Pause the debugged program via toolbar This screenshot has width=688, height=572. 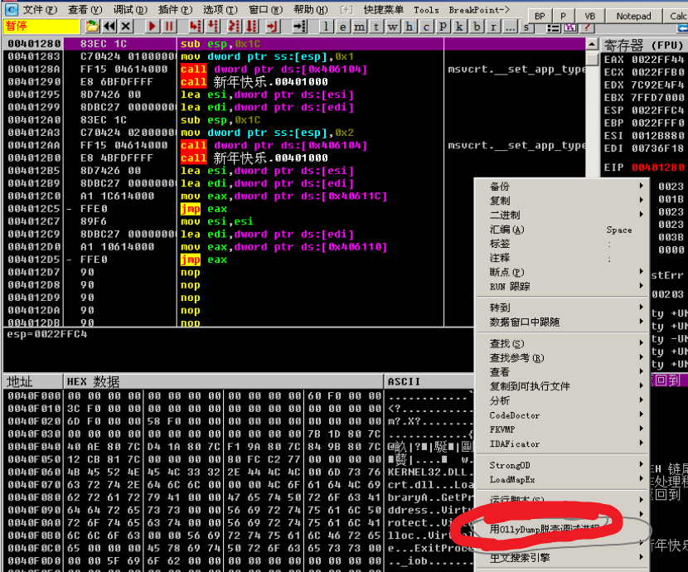coord(169,27)
